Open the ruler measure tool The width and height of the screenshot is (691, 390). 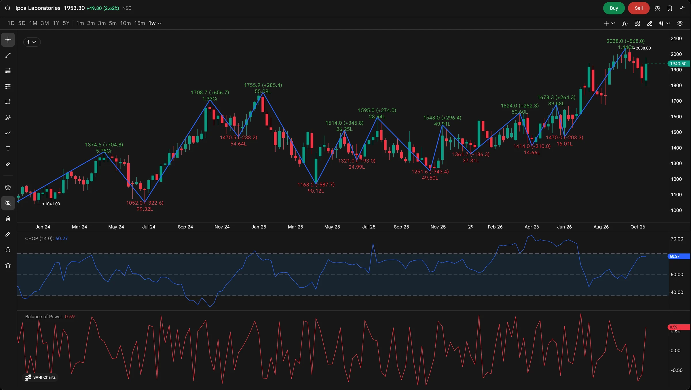point(8,164)
